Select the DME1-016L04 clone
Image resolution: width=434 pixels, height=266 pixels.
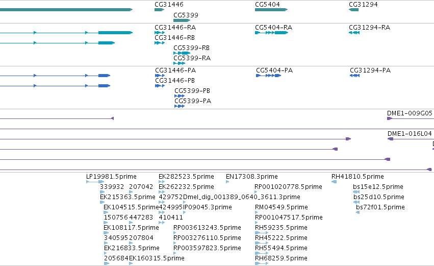[411, 139]
